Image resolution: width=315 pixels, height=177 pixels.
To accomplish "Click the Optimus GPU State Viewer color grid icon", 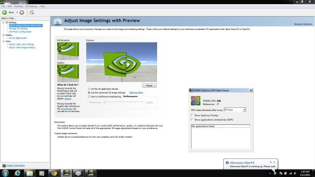I will tap(195, 101).
